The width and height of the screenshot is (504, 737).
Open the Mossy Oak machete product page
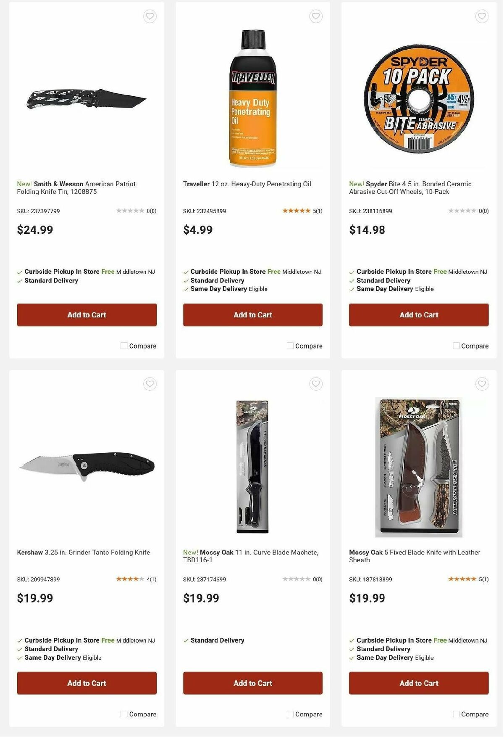(x=251, y=555)
